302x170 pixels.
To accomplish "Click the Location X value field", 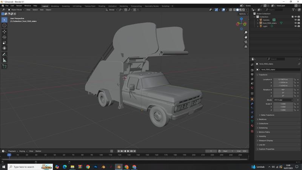I will point(283,80).
